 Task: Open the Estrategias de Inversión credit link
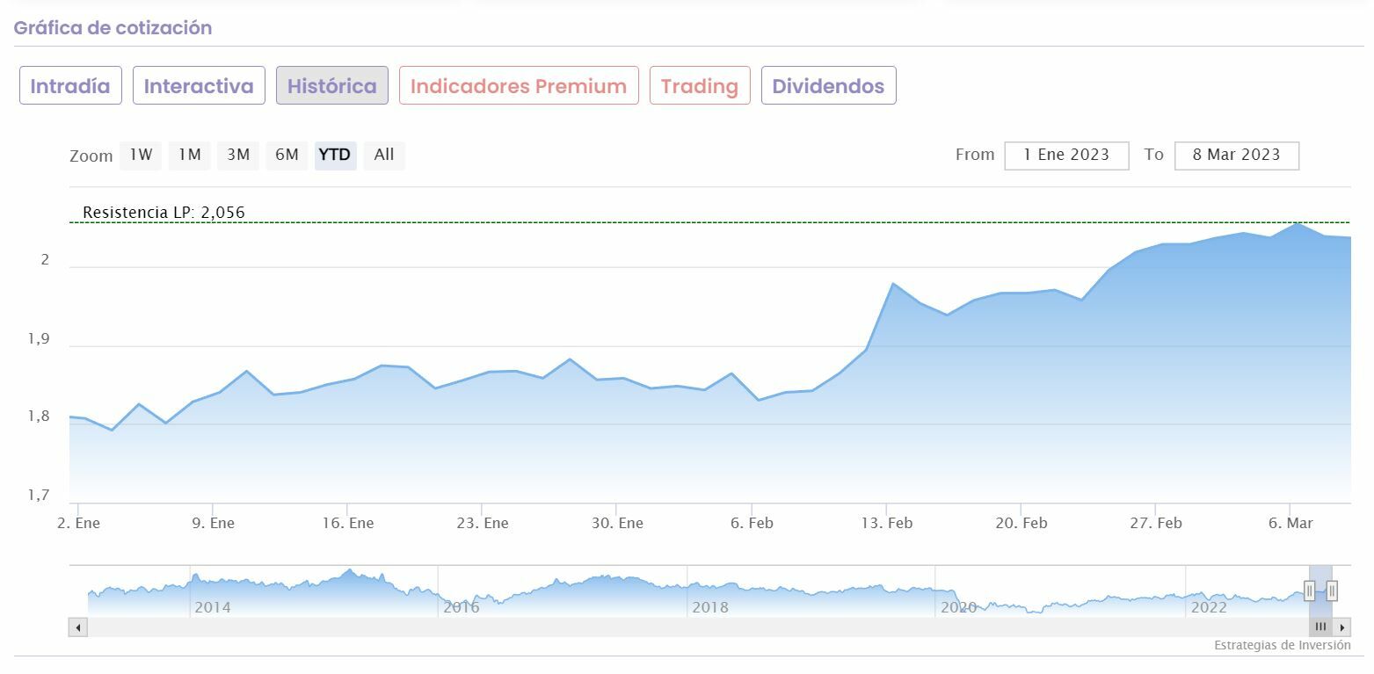pyautogui.click(x=1282, y=646)
